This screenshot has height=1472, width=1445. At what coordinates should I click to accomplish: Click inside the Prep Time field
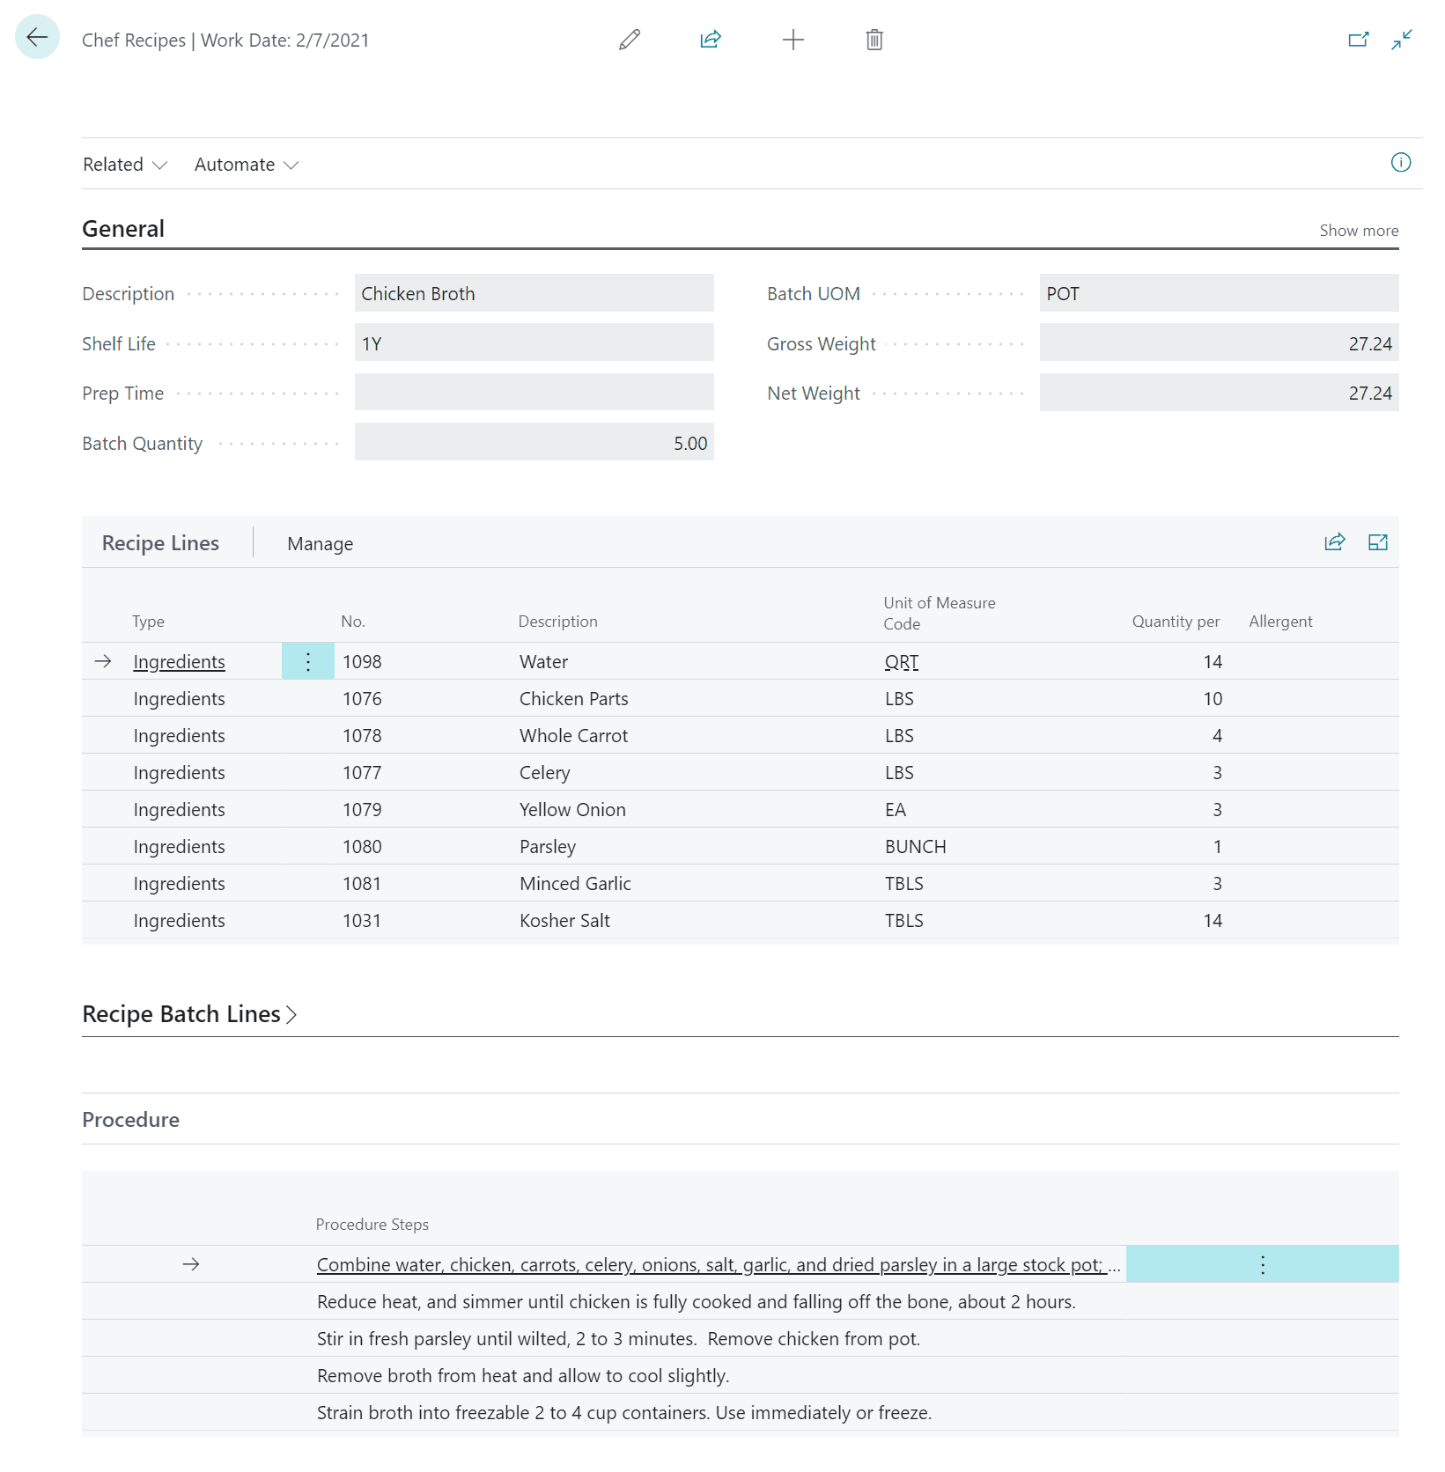click(x=534, y=393)
